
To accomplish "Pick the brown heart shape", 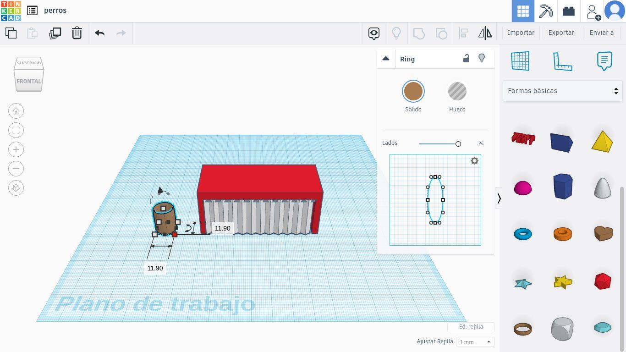I will [604, 233].
